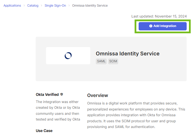Image resolution: width=195 pixels, height=134 pixels.
Task: Click the Overview heading
Action: [x=97, y=96]
